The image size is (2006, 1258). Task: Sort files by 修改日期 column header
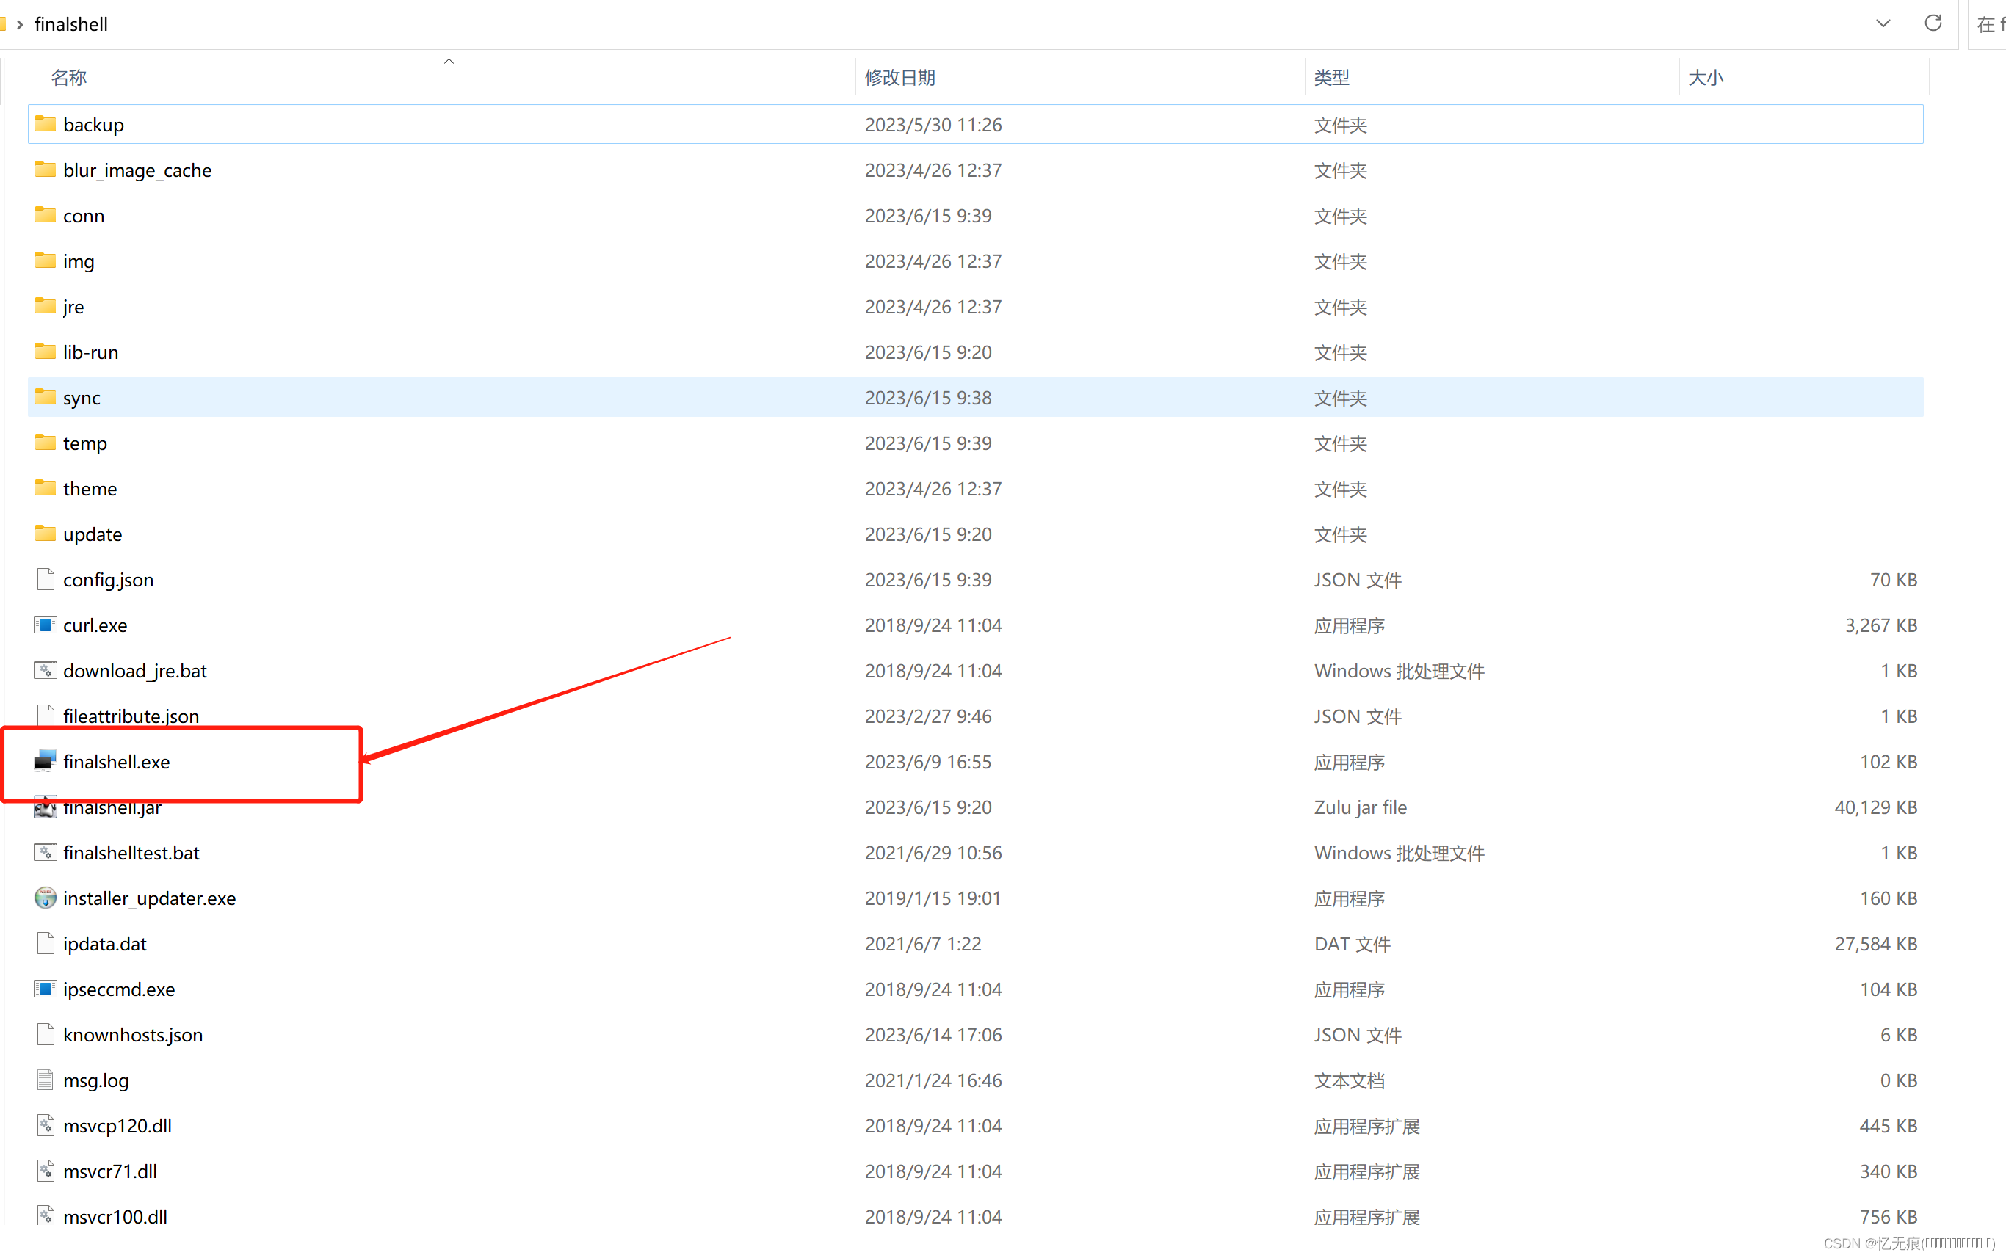click(899, 76)
